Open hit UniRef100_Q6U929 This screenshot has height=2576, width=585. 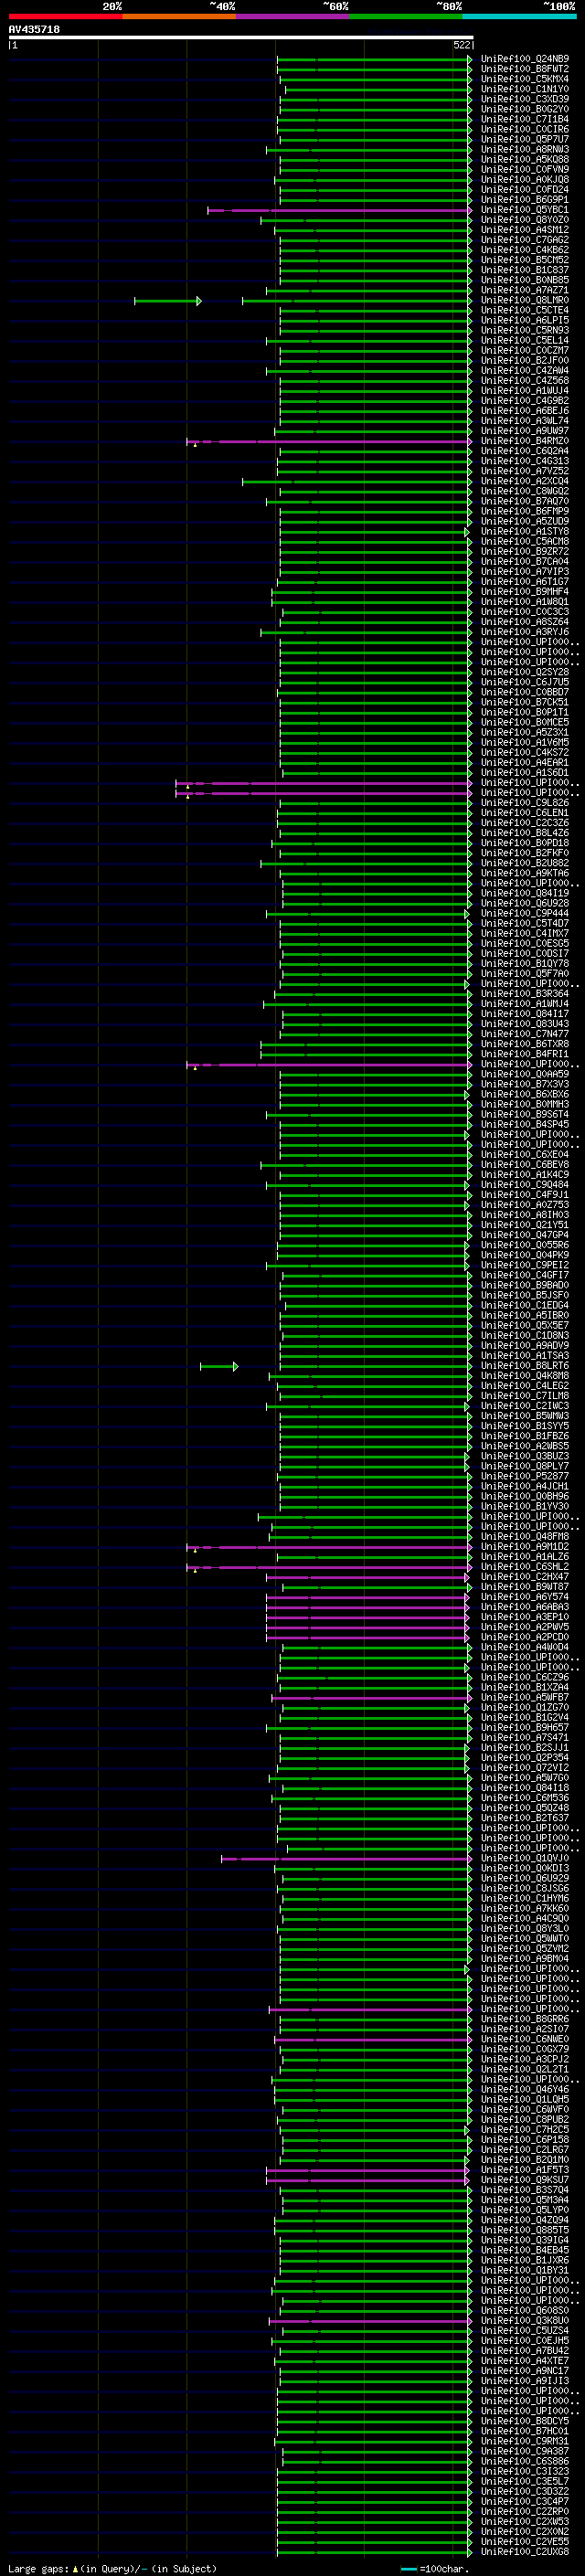pyautogui.click(x=525, y=1878)
